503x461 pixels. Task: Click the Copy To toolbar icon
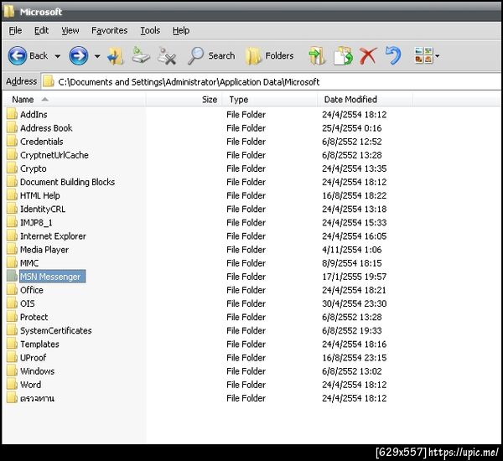pos(343,56)
